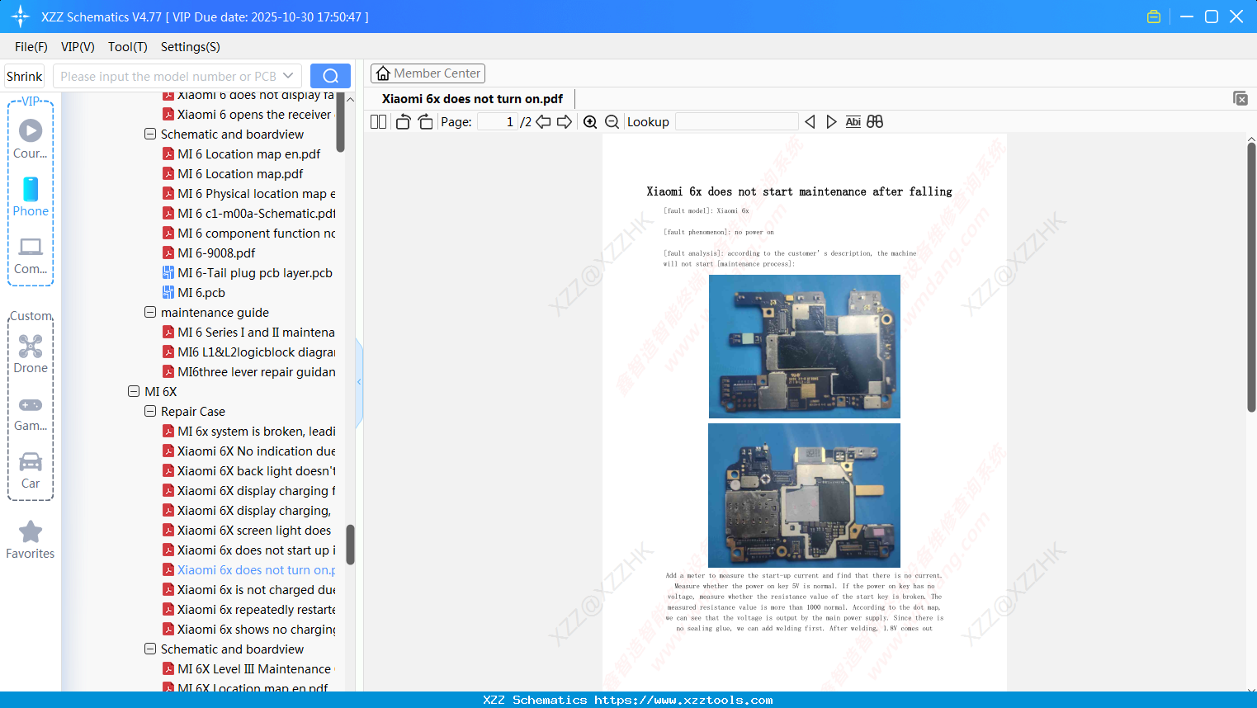Open the Favorites section
Screen dimensions: 1257x708
coord(31,540)
